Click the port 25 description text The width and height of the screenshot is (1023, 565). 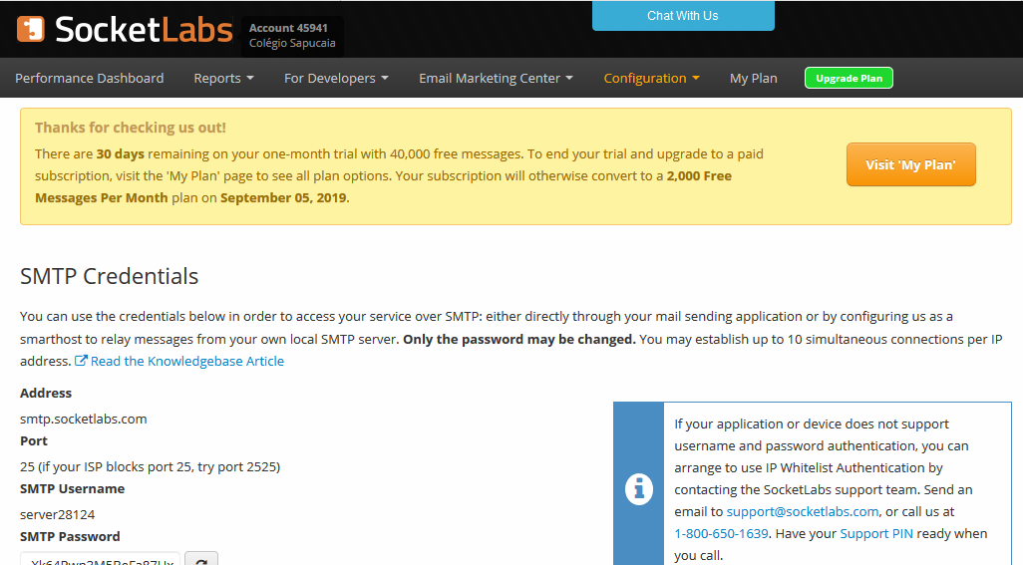(150, 467)
